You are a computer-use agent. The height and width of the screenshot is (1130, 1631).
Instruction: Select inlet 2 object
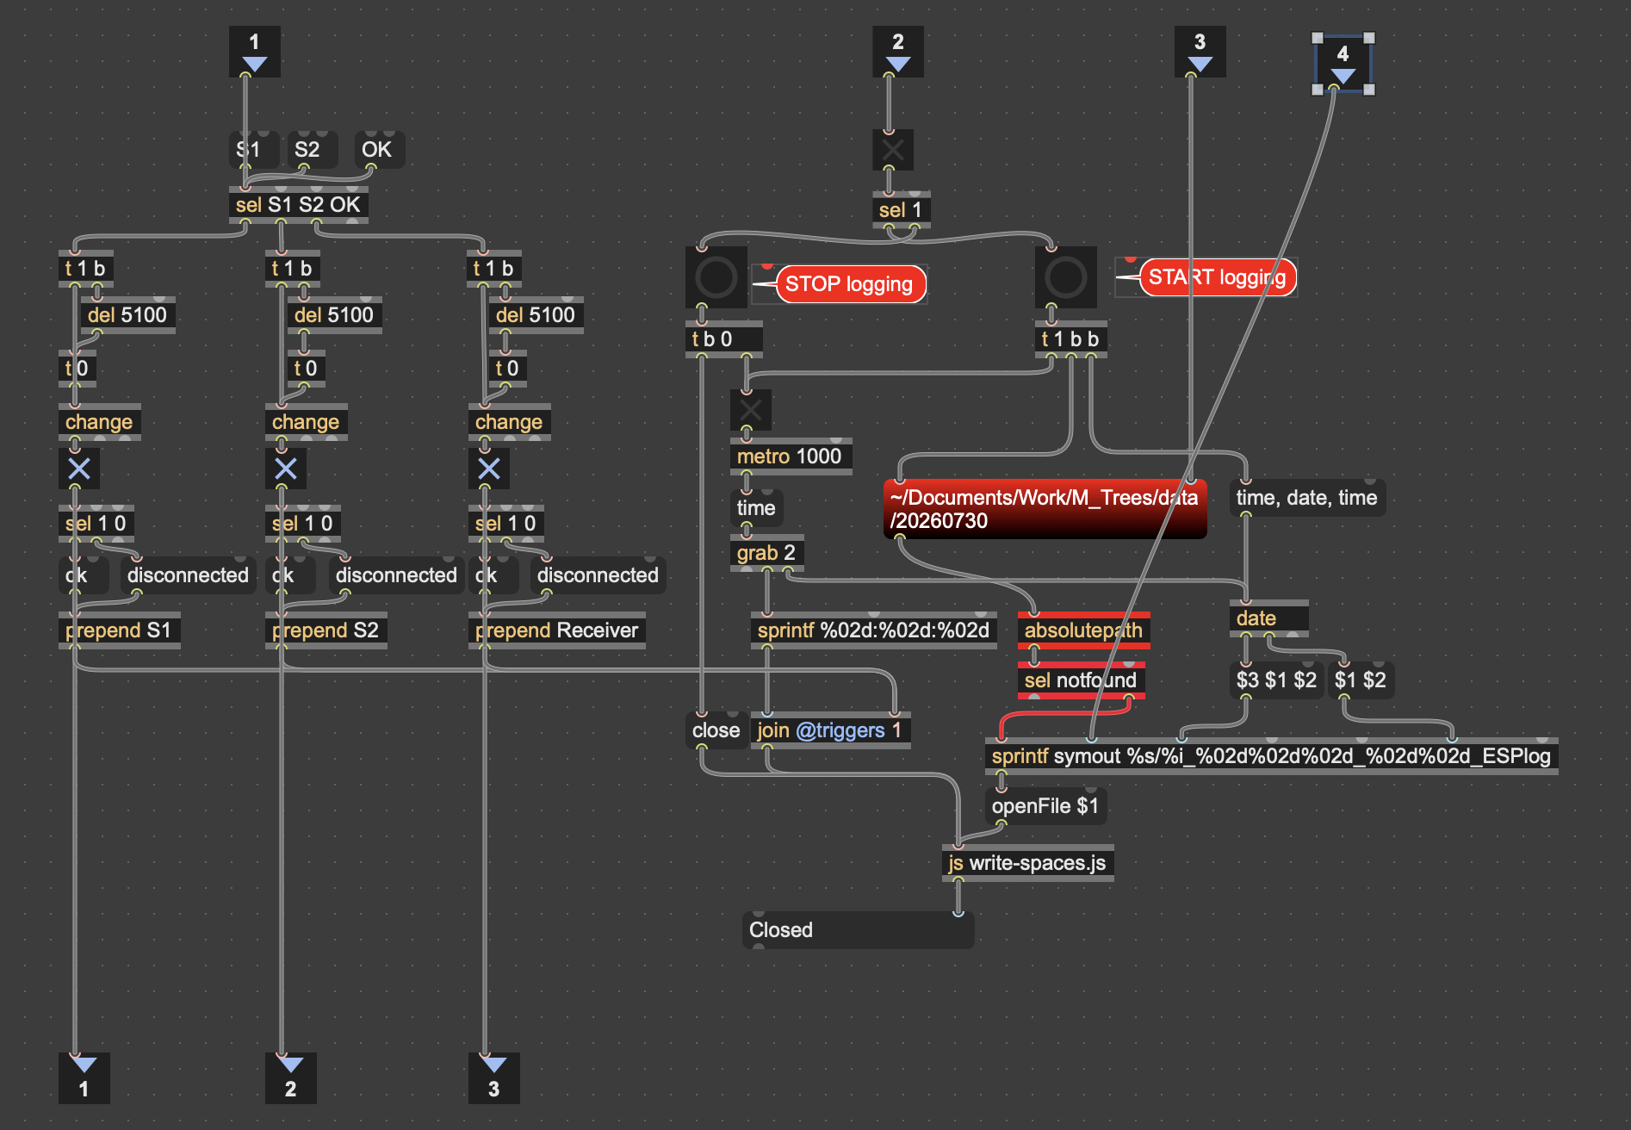pyautogui.click(x=898, y=51)
